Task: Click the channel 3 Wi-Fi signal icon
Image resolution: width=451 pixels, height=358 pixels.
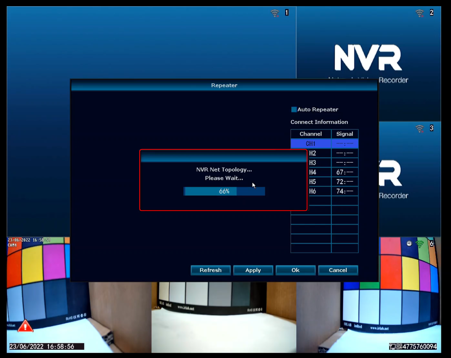Action: [x=420, y=129]
